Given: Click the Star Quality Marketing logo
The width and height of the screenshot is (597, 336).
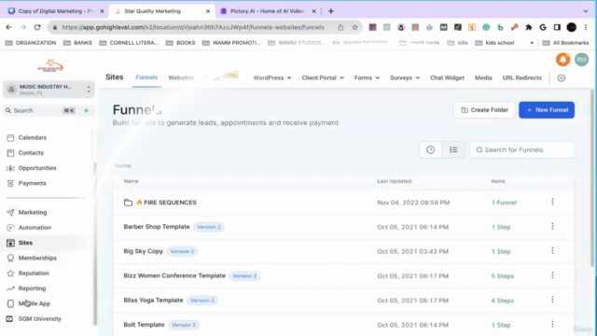Looking at the screenshot, I should point(50,65).
